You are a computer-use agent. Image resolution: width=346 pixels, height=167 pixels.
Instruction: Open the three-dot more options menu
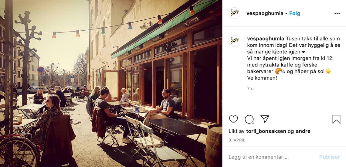[x=337, y=13]
